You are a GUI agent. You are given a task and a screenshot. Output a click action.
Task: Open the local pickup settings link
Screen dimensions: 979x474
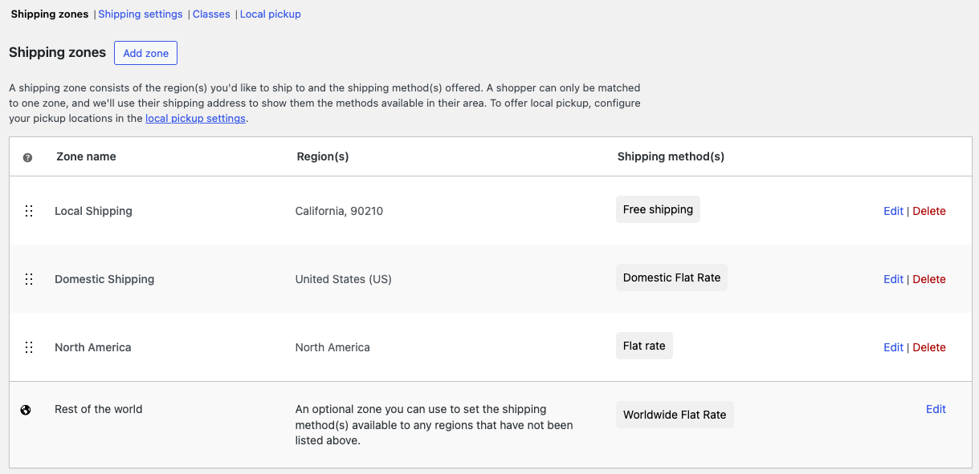(195, 118)
